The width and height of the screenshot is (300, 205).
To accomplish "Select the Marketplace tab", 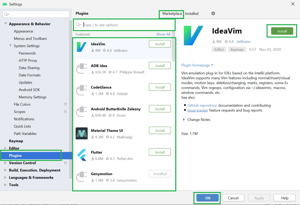I will pos(171,13).
